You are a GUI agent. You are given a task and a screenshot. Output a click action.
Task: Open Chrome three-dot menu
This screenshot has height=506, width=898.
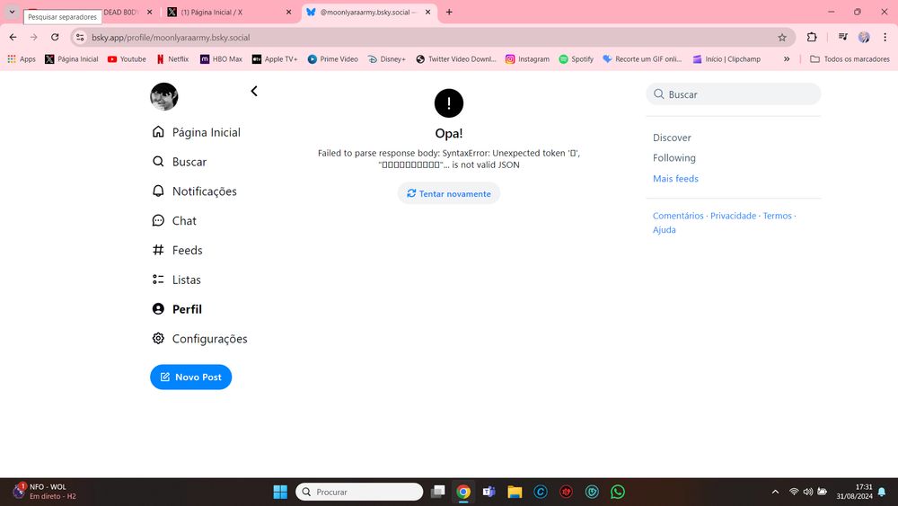click(885, 37)
